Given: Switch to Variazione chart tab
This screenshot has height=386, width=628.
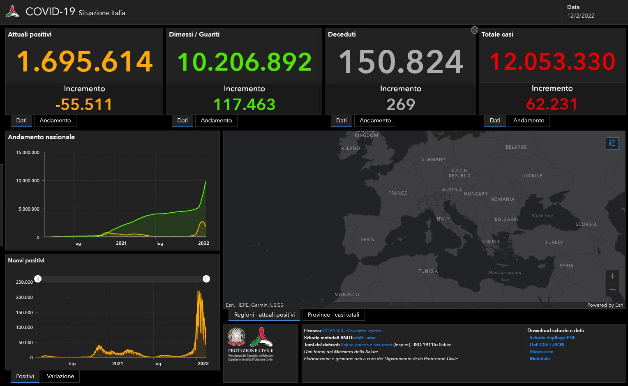Looking at the screenshot, I should coord(60,376).
